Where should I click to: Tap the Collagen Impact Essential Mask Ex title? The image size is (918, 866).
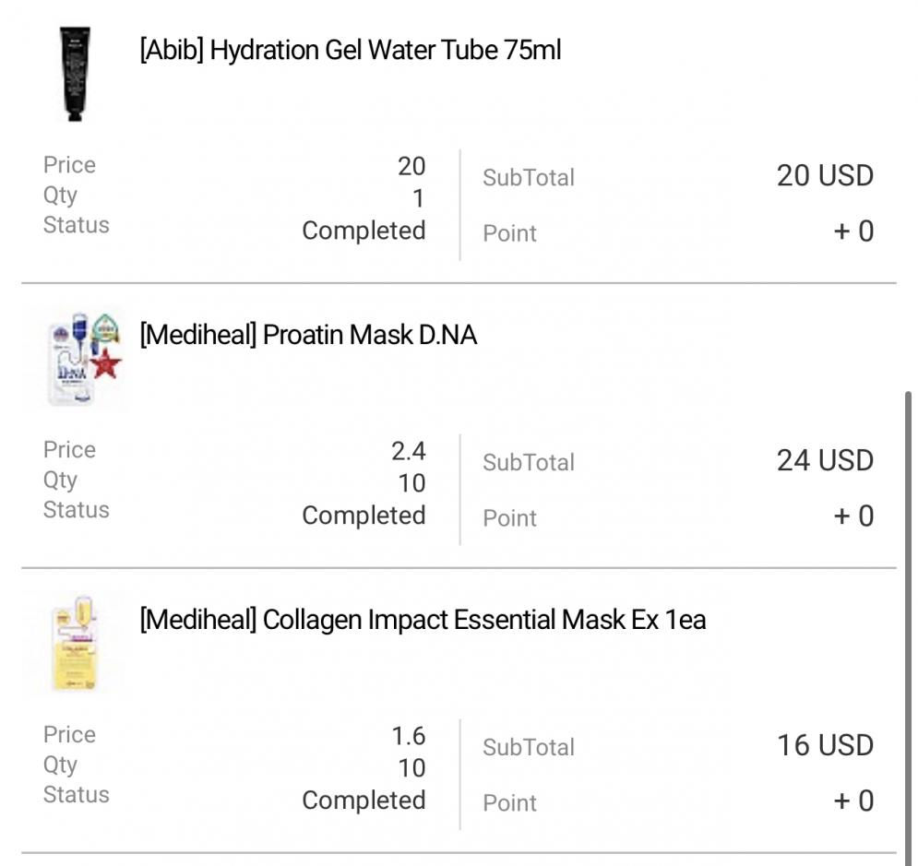click(423, 620)
